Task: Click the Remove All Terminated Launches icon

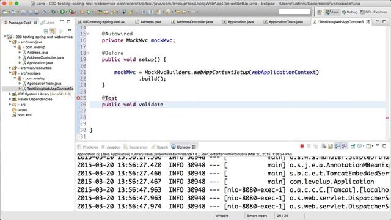Action: coord(315,146)
